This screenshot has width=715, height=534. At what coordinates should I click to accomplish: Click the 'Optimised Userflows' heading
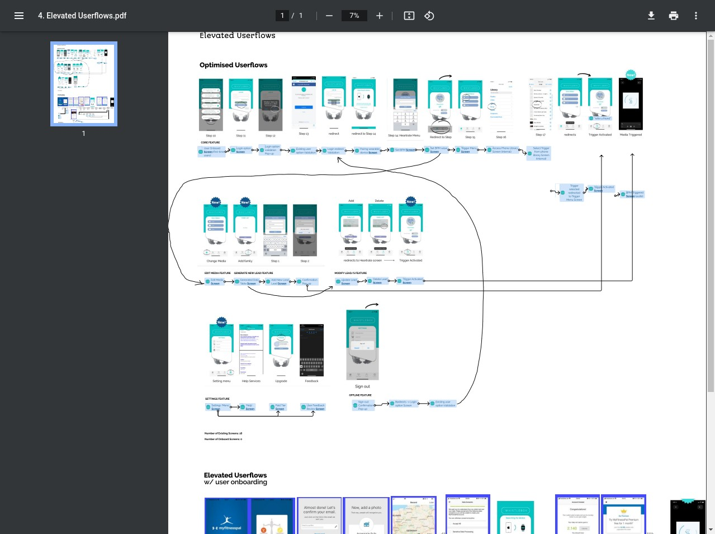pyautogui.click(x=233, y=65)
